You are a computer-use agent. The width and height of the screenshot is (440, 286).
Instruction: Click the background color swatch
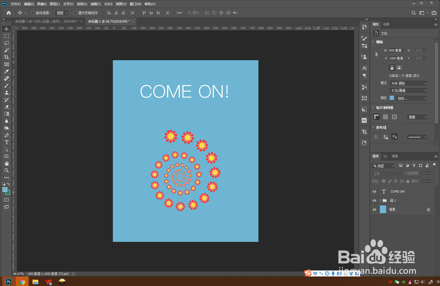click(x=8, y=193)
